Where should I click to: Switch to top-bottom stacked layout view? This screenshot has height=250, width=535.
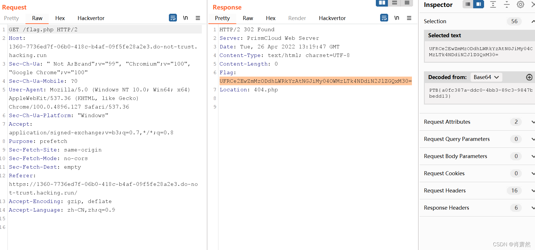[x=394, y=3]
